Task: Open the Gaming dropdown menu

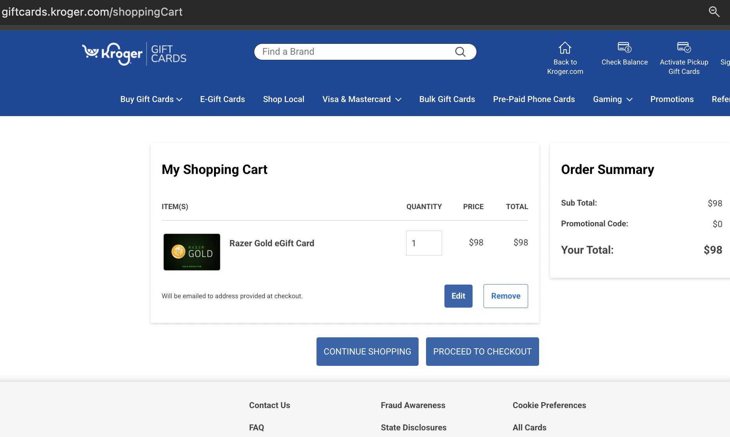Action: pyautogui.click(x=612, y=99)
